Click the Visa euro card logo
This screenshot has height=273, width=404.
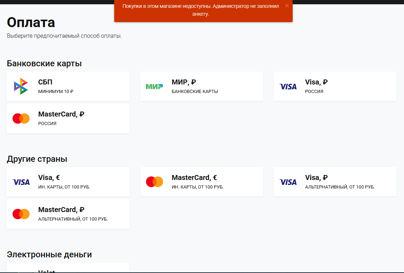(x=21, y=182)
